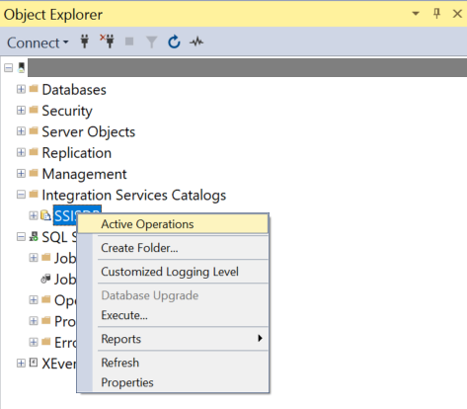Screen dimensions: 467x409
Task: Click the Security folder icon
Action: (34, 110)
